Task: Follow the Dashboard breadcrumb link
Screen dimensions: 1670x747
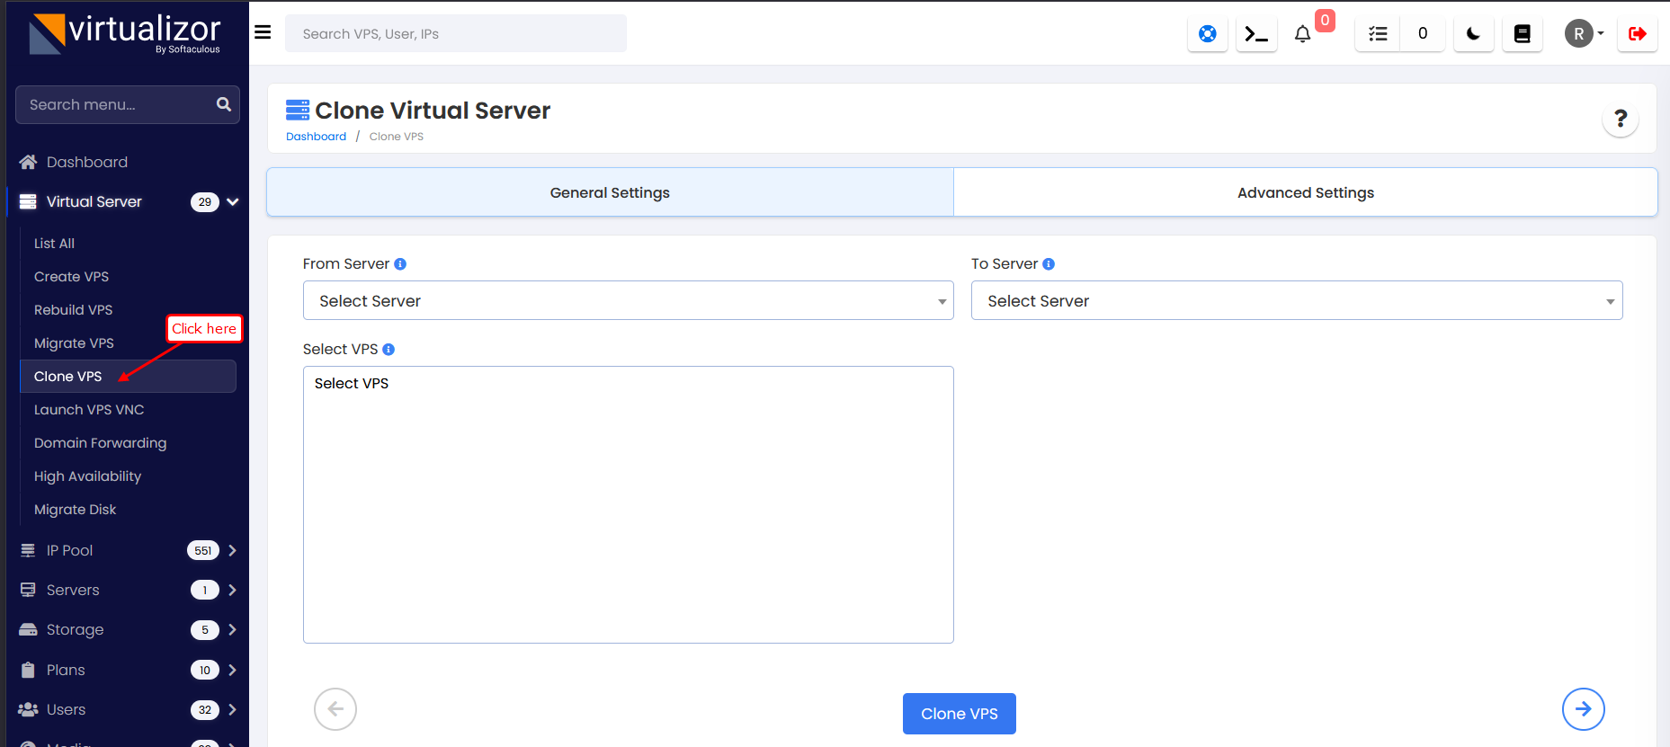Action: pos(316,137)
